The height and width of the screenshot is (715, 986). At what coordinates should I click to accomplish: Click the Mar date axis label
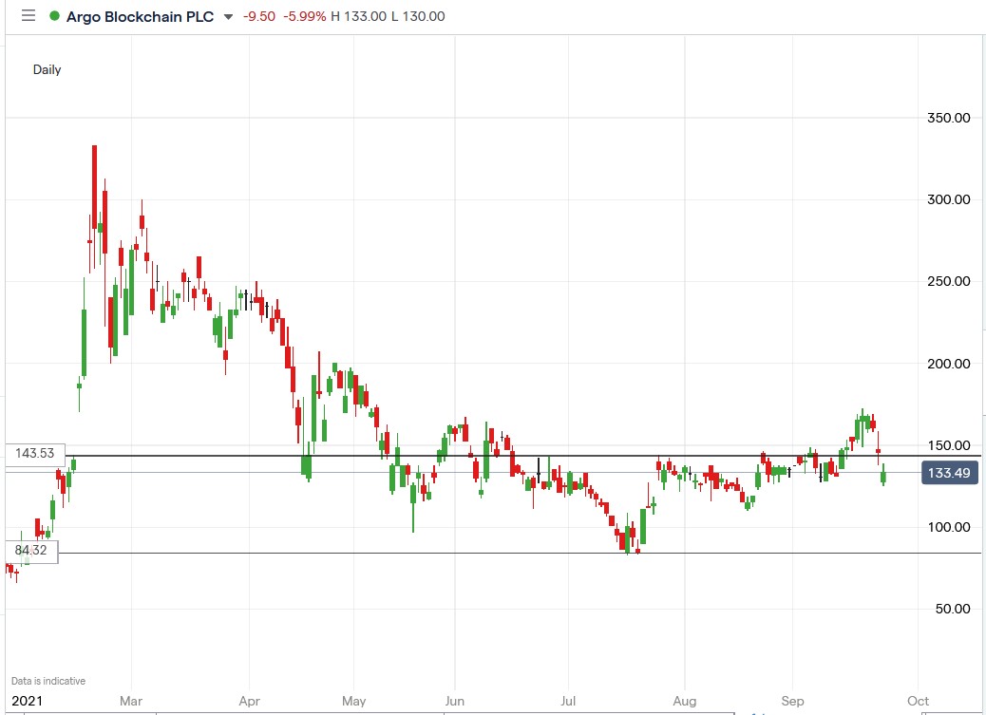131,701
